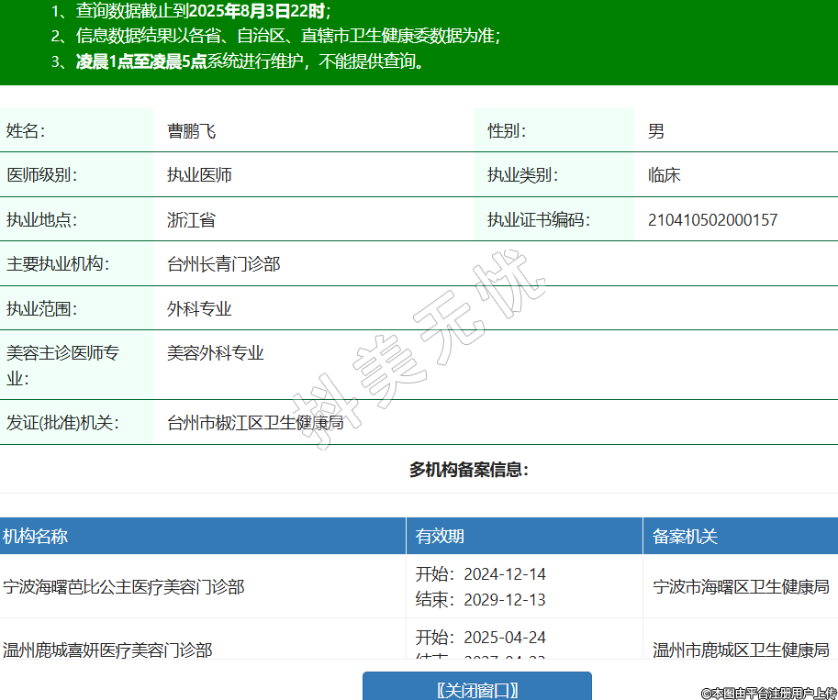
Task: Click filing authority 温州市鹿城区卫生健康局
Action: (741, 650)
